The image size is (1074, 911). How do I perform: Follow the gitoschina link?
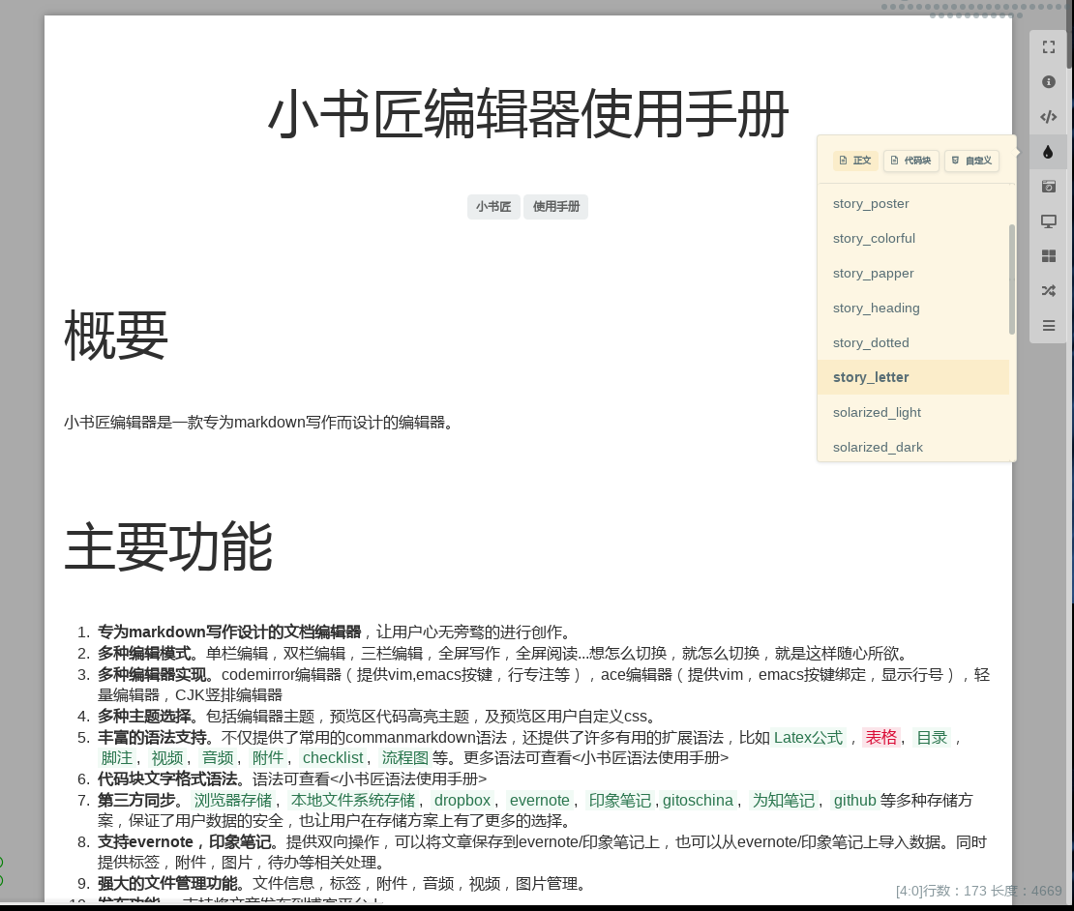coord(698,800)
